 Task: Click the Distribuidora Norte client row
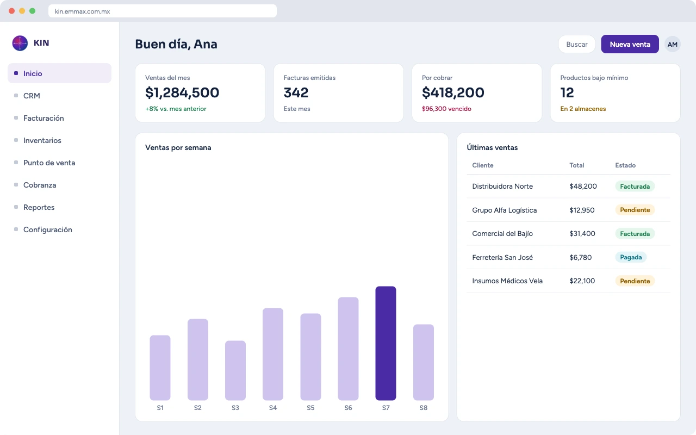pos(568,187)
